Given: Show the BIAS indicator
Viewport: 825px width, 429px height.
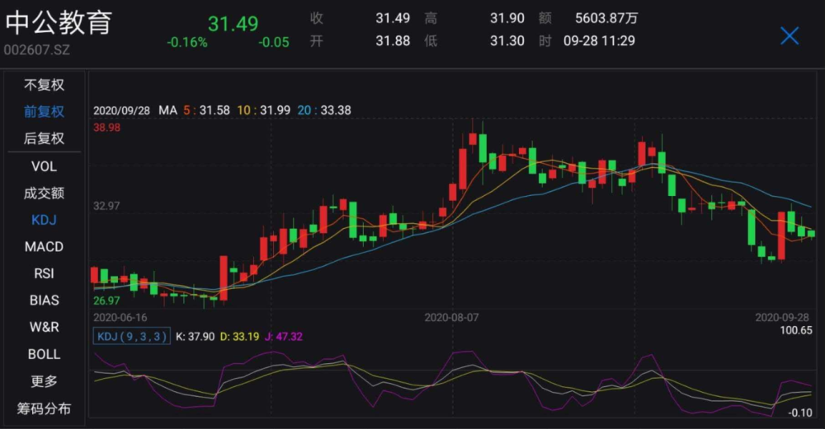Looking at the screenshot, I should pos(45,301).
